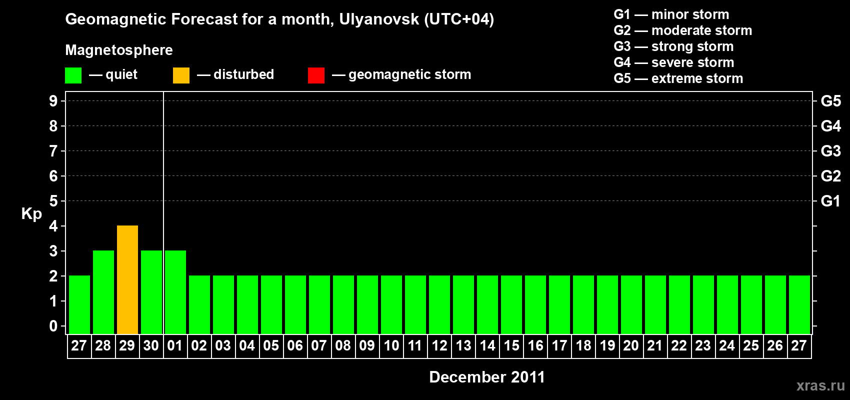Click the Magnetosphere legend heading

[119, 50]
